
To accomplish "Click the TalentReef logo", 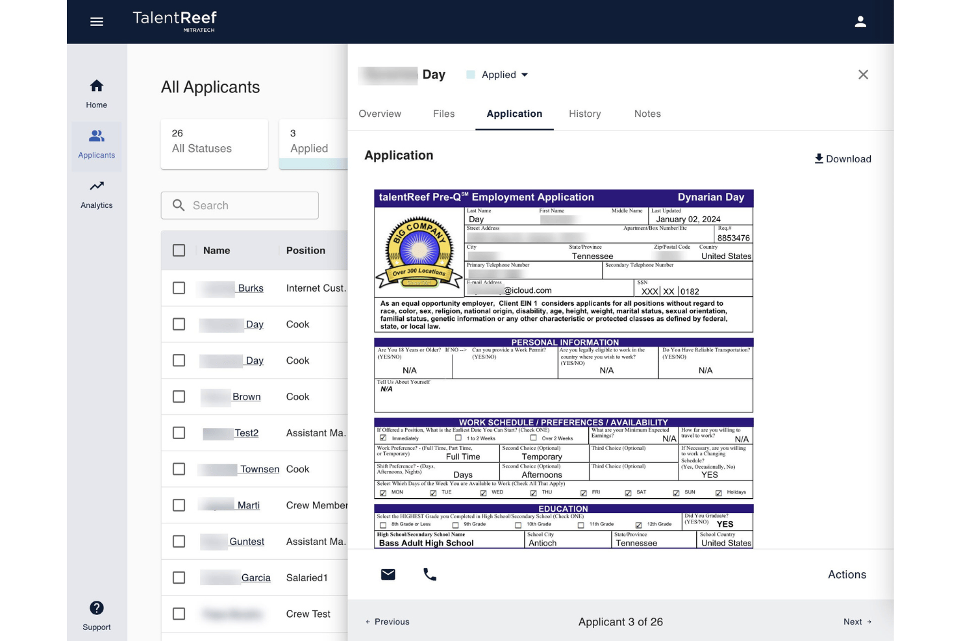I will (175, 21).
